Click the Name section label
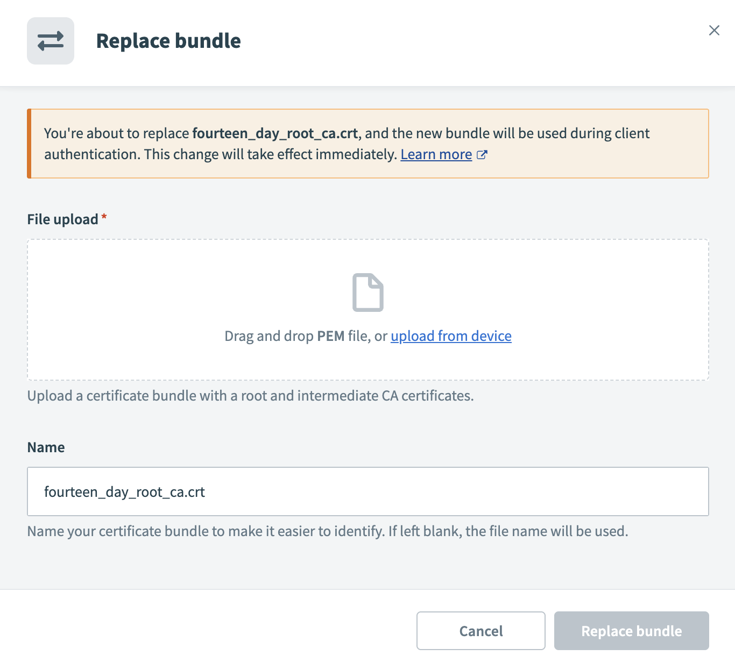The width and height of the screenshot is (735, 670). [x=46, y=447]
